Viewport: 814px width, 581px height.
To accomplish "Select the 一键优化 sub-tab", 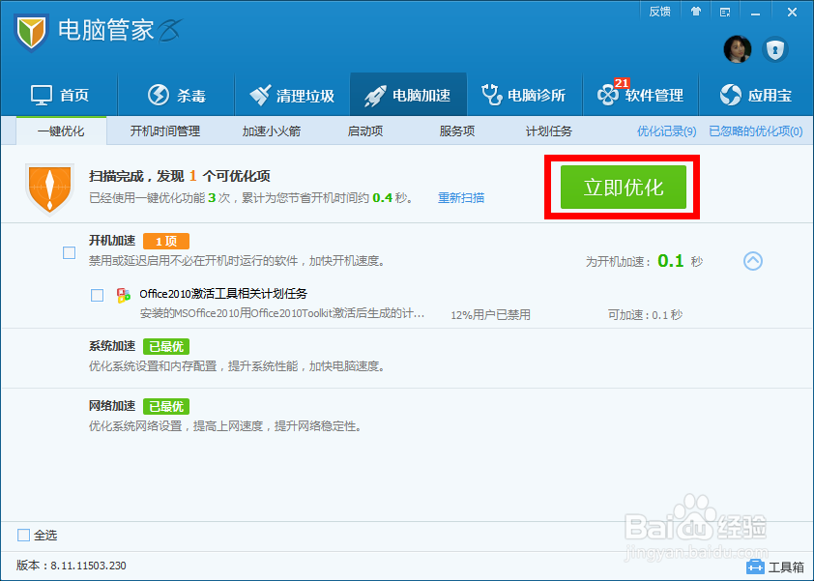I will 61,131.
